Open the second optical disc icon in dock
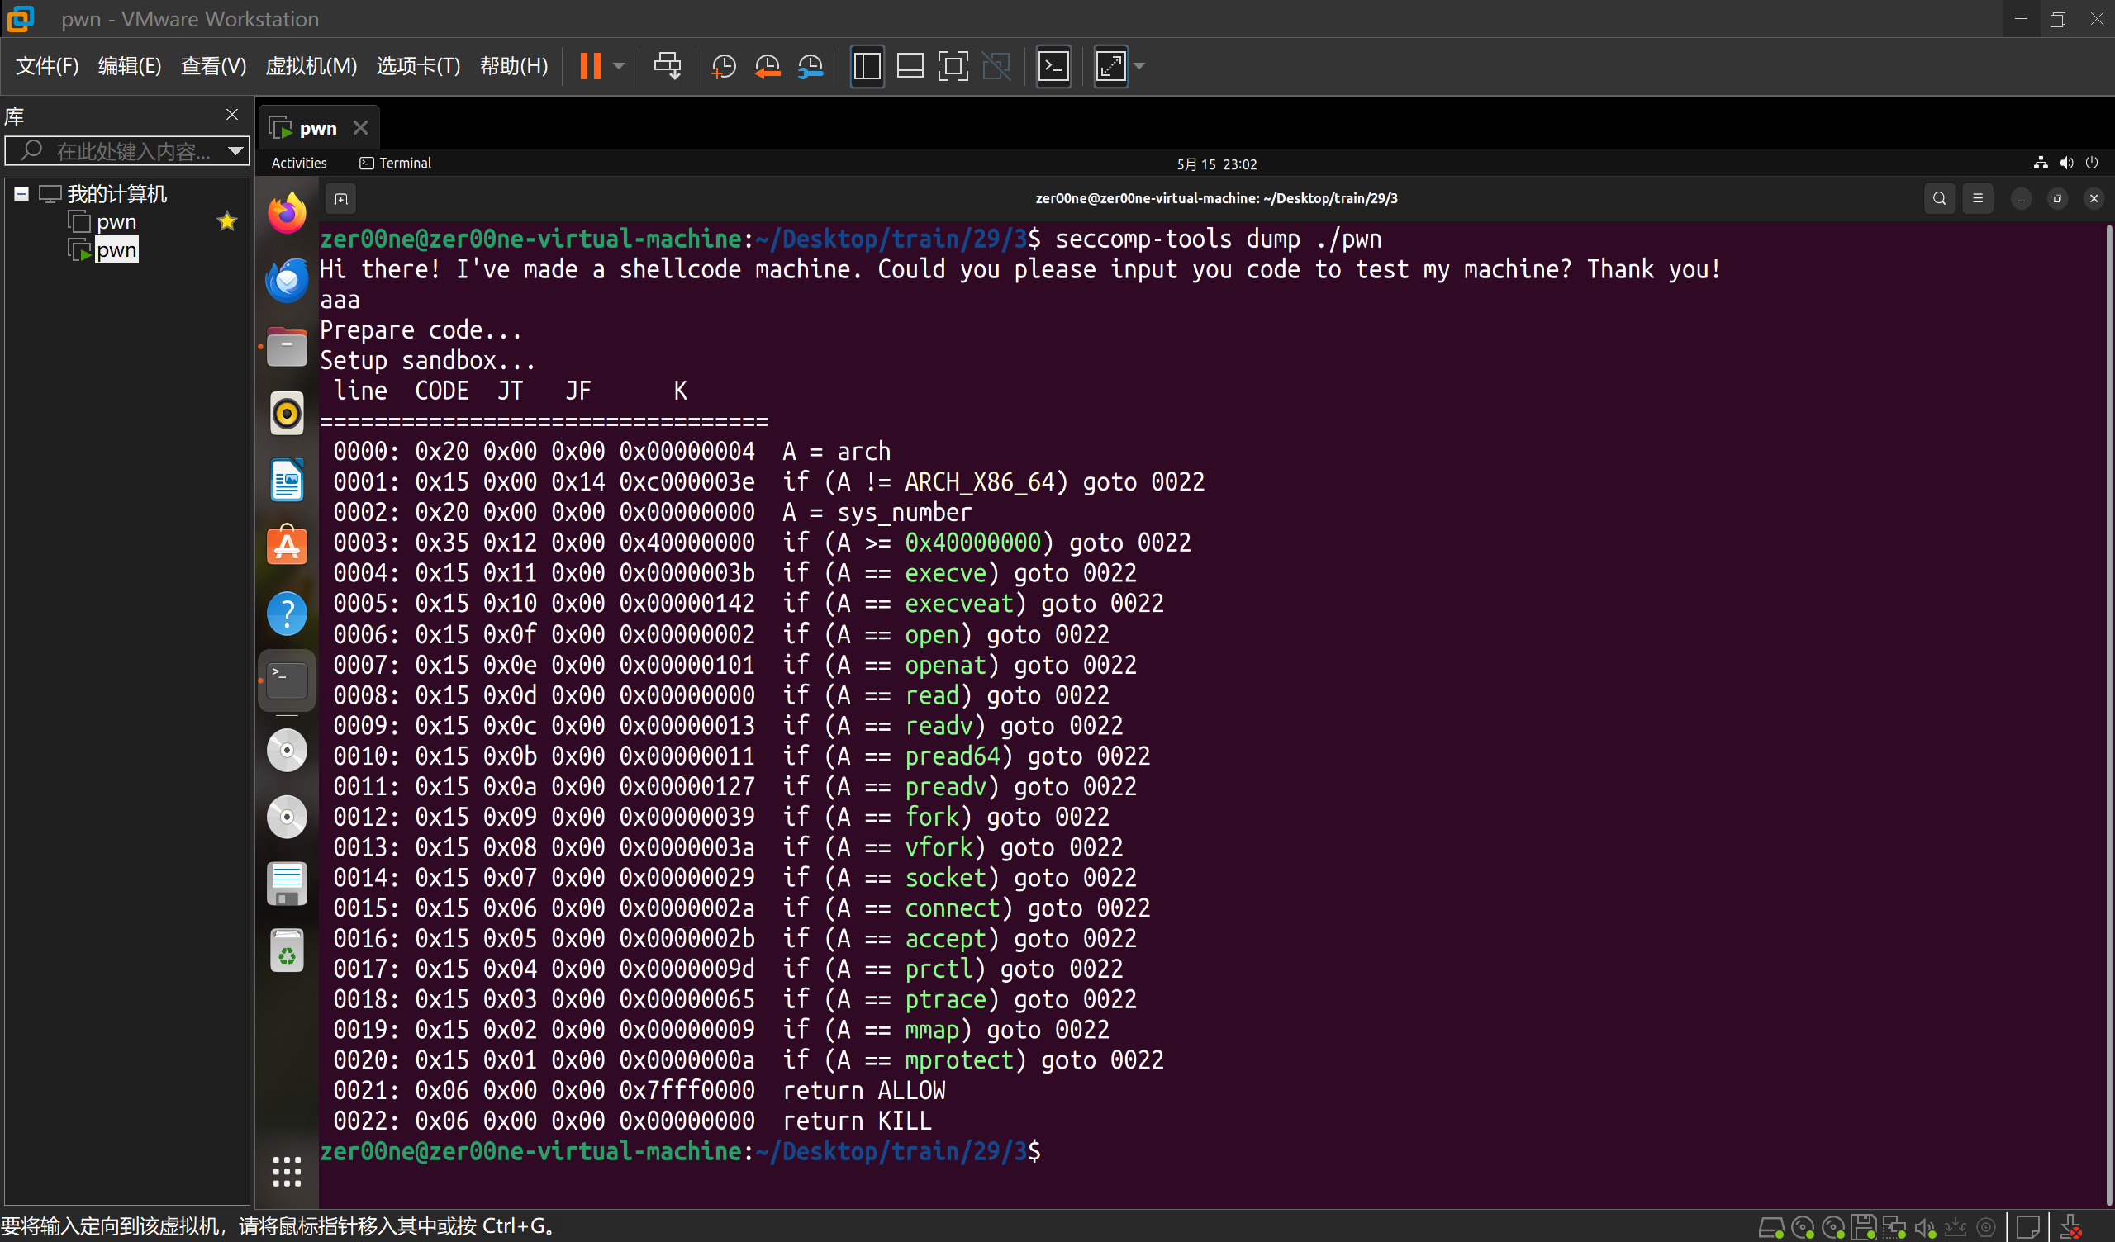 click(x=287, y=818)
